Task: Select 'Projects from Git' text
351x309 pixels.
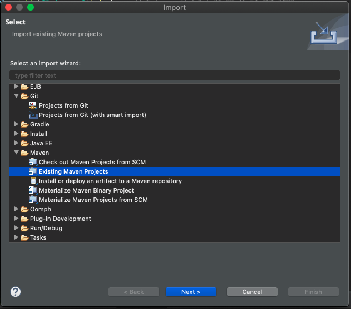Action: [63, 105]
